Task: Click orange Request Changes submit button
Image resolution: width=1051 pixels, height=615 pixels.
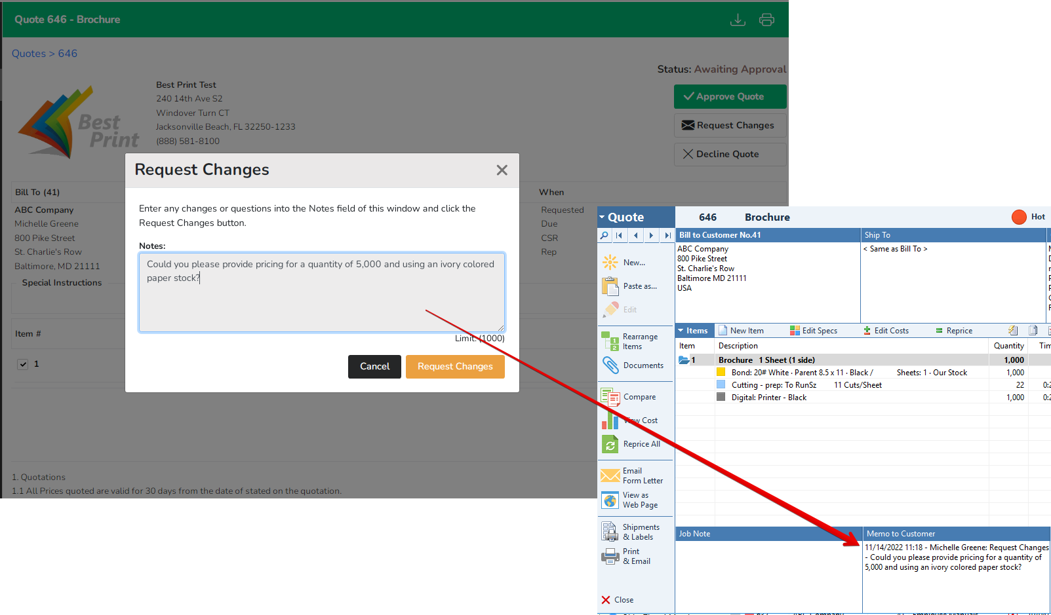Action: 455,367
